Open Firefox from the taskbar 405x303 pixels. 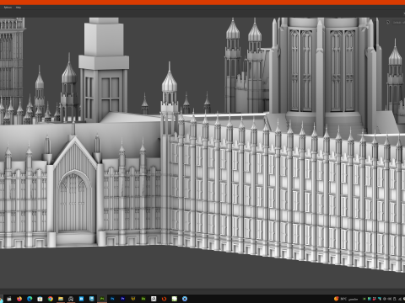19,299
